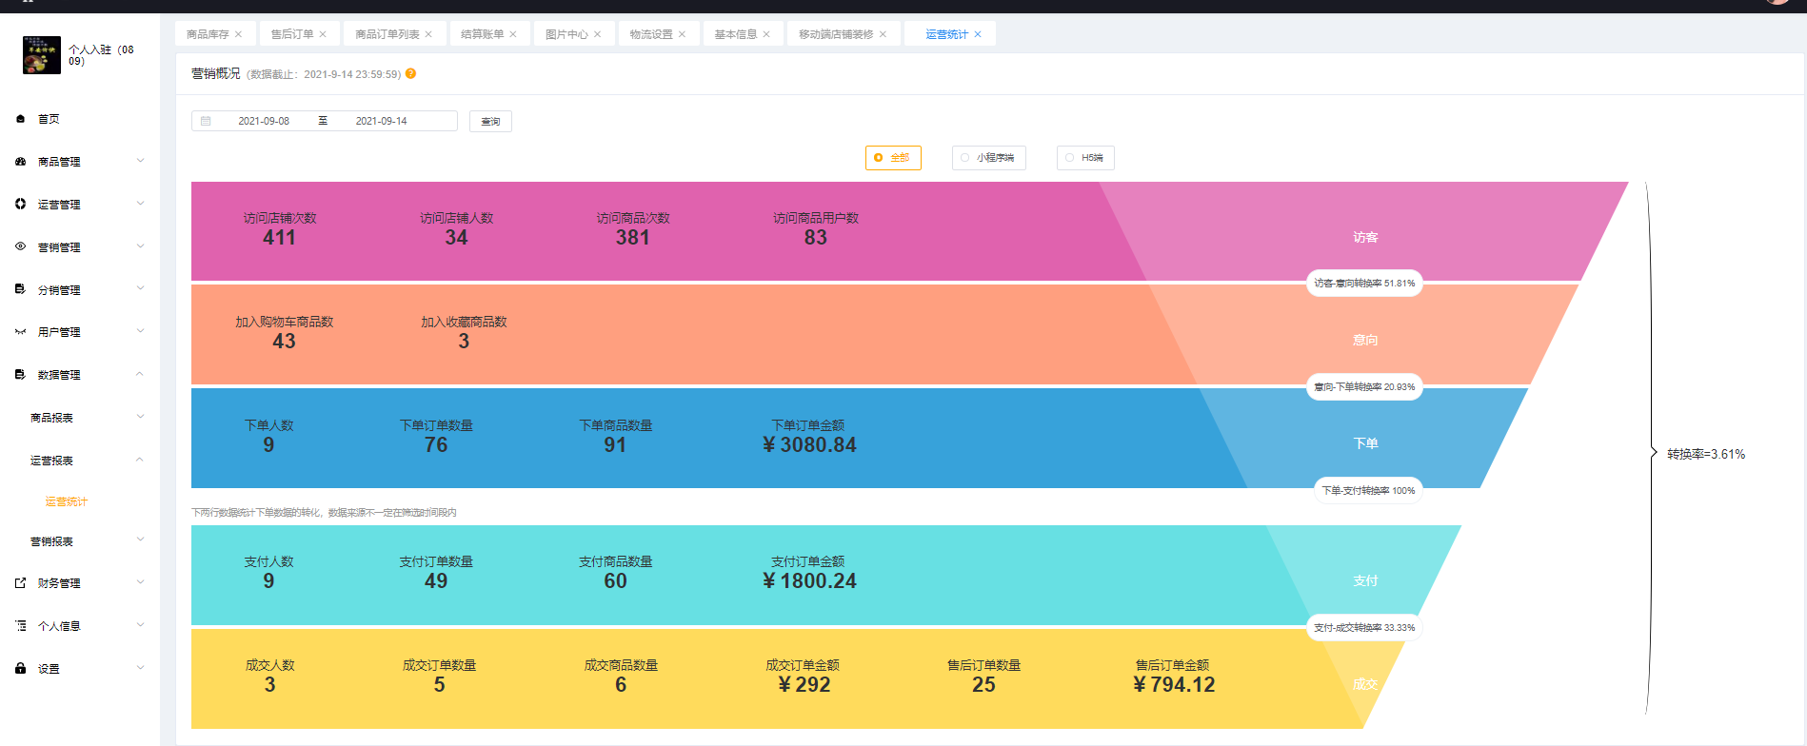Click the start date field 2021-09-08

pos(264,121)
